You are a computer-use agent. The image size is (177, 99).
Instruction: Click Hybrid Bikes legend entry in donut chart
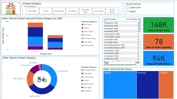tap(87, 84)
